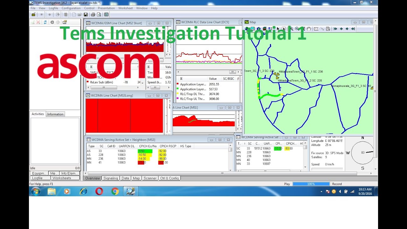This screenshot has width=407, height=229.
Task: Click the toolbar icon right of Print Preview
Action: click(x=106, y=14)
